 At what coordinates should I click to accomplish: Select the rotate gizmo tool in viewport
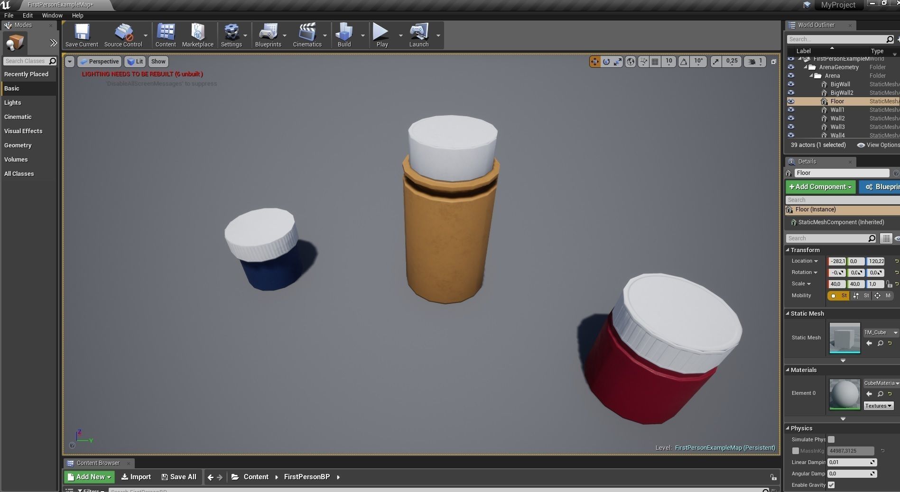pyautogui.click(x=606, y=62)
